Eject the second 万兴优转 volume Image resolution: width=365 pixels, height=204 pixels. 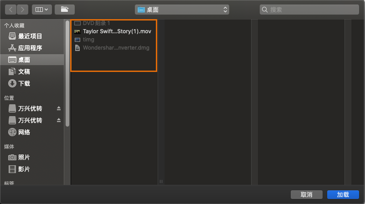(58, 120)
